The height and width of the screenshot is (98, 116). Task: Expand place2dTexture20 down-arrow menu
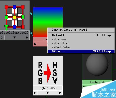15,38
